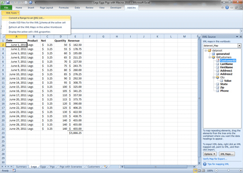Click the XML Maps... button
The height and width of the screenshot is (173, 243).
227,154
